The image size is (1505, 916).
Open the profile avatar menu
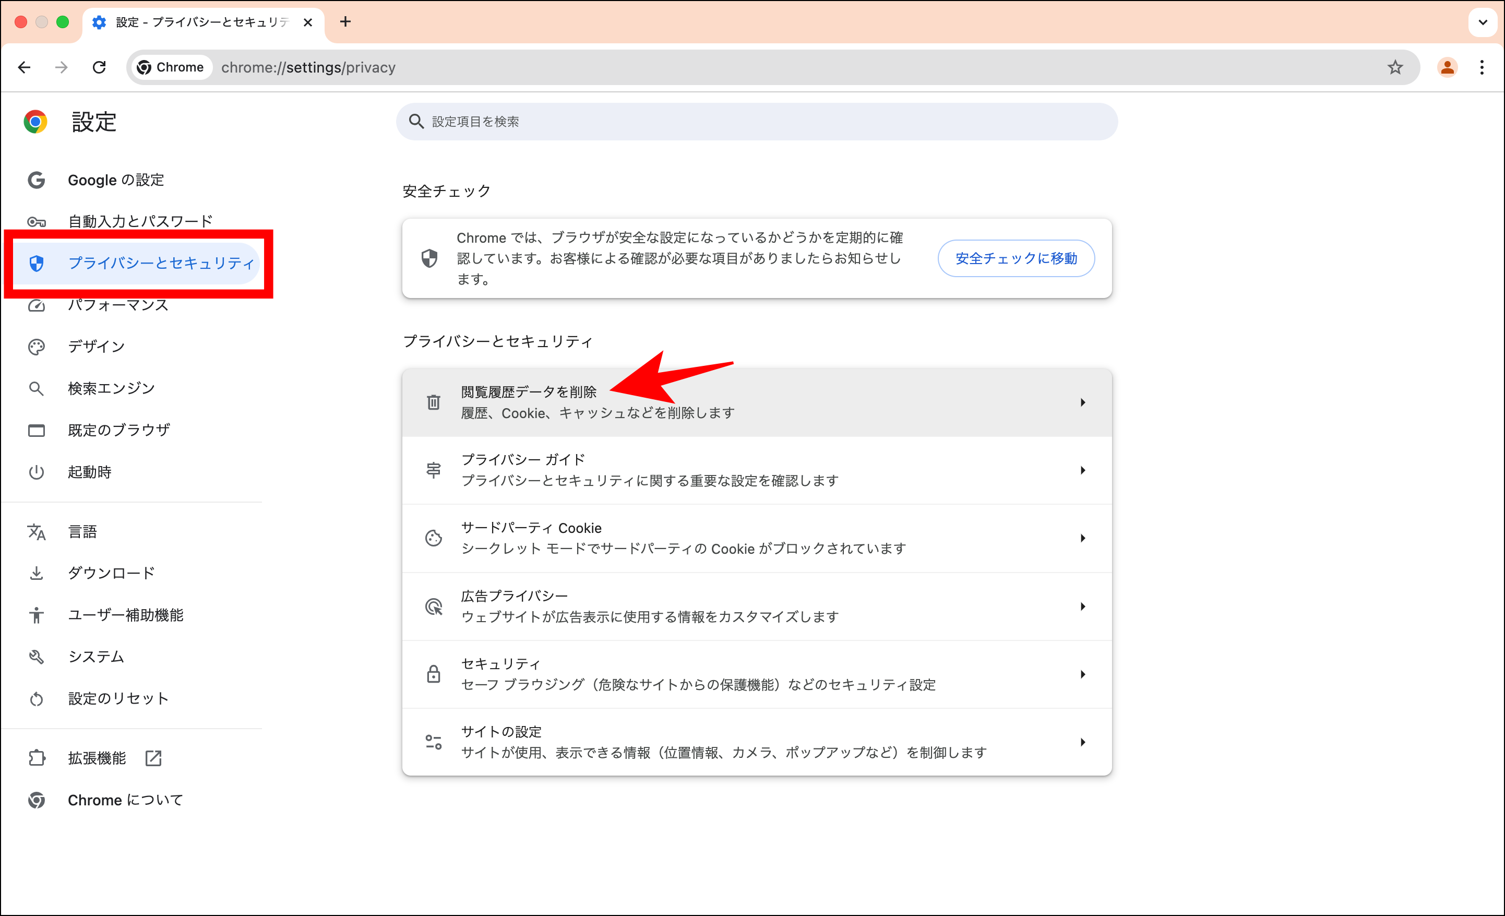[x=1447, y=67]
